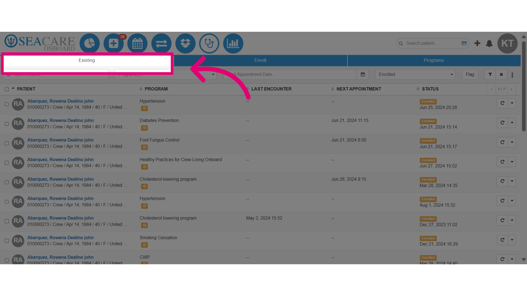
Task: Toggle the select-all checkbox in PATIENT header
Action: tap(7, 89)
